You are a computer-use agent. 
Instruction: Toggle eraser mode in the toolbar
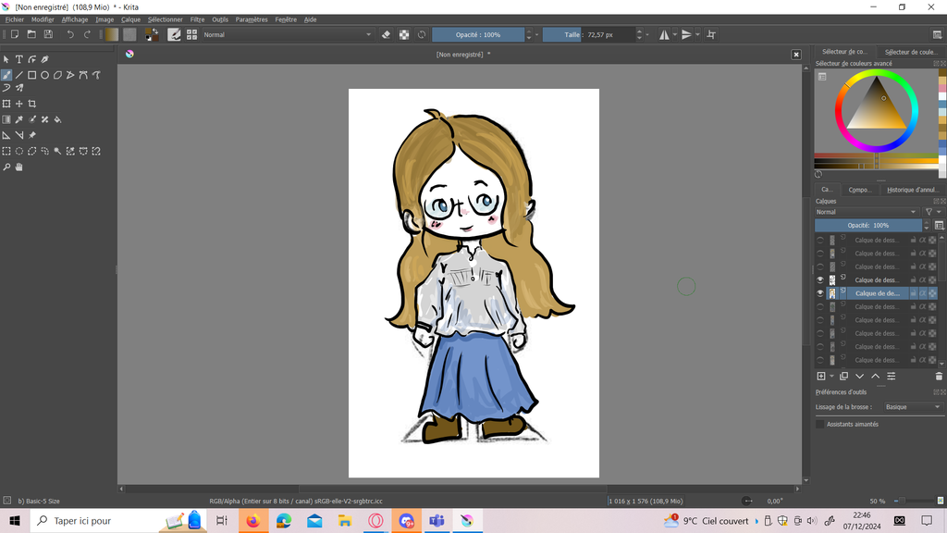(387, 34)
